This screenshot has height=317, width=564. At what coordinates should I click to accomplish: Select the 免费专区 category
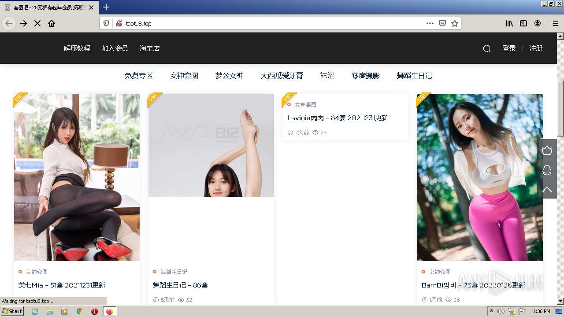138,76
